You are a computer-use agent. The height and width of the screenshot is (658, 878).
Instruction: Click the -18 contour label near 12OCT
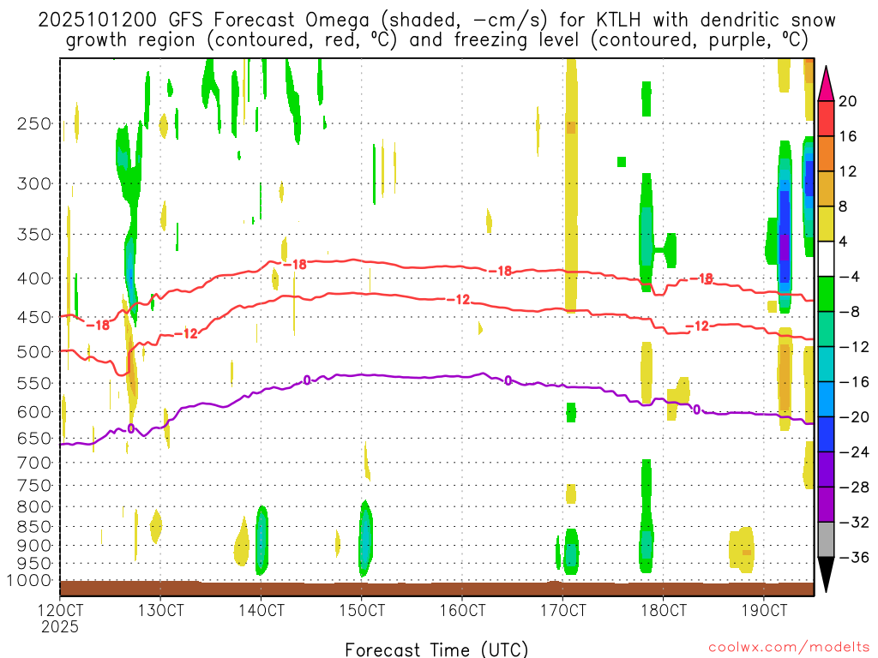pyautogui.click(x=98, y=325)
